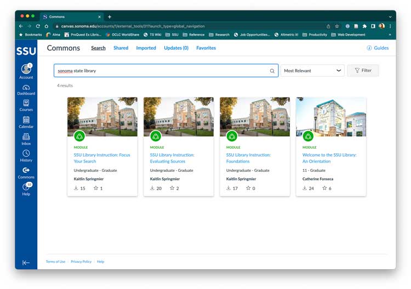411x289 pixels.
Task: Open Courses from the sidebar
Action: point(26,106)
